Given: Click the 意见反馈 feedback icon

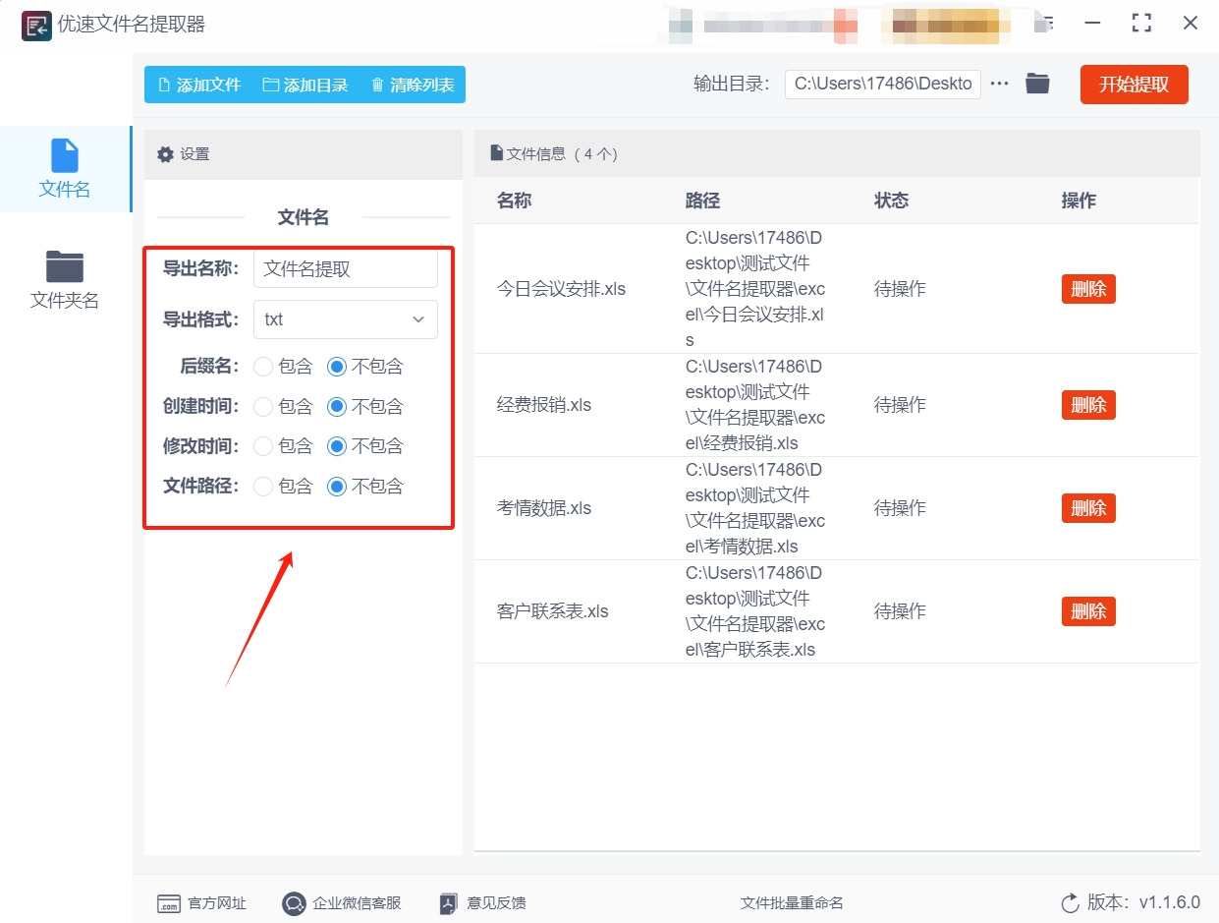Looking at the screenshot, I should (x=449, y=903).
